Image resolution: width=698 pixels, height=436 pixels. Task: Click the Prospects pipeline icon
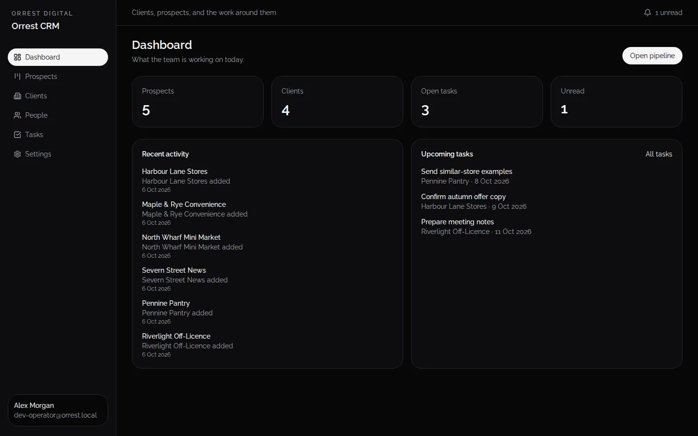[17, 77]
